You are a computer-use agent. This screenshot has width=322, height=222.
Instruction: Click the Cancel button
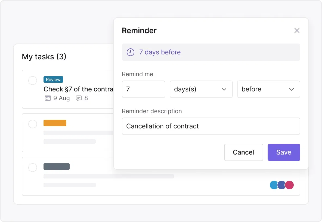[x=243, y=152]
